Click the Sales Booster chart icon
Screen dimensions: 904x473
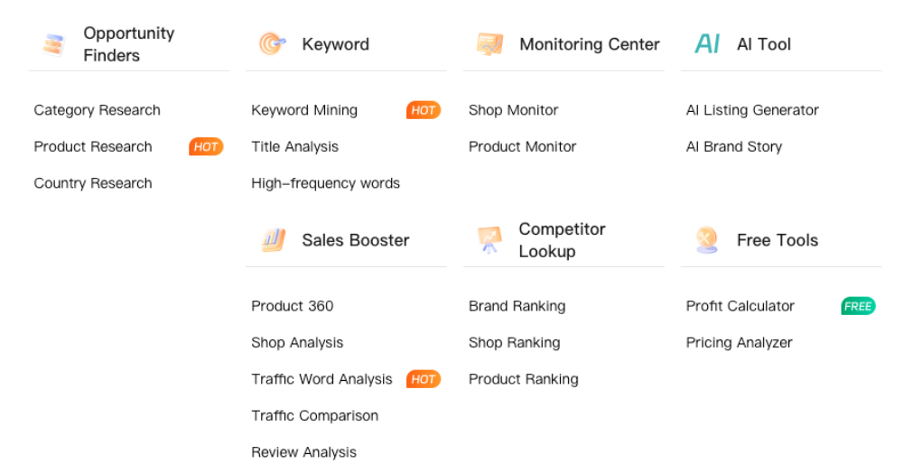point(273,240)
